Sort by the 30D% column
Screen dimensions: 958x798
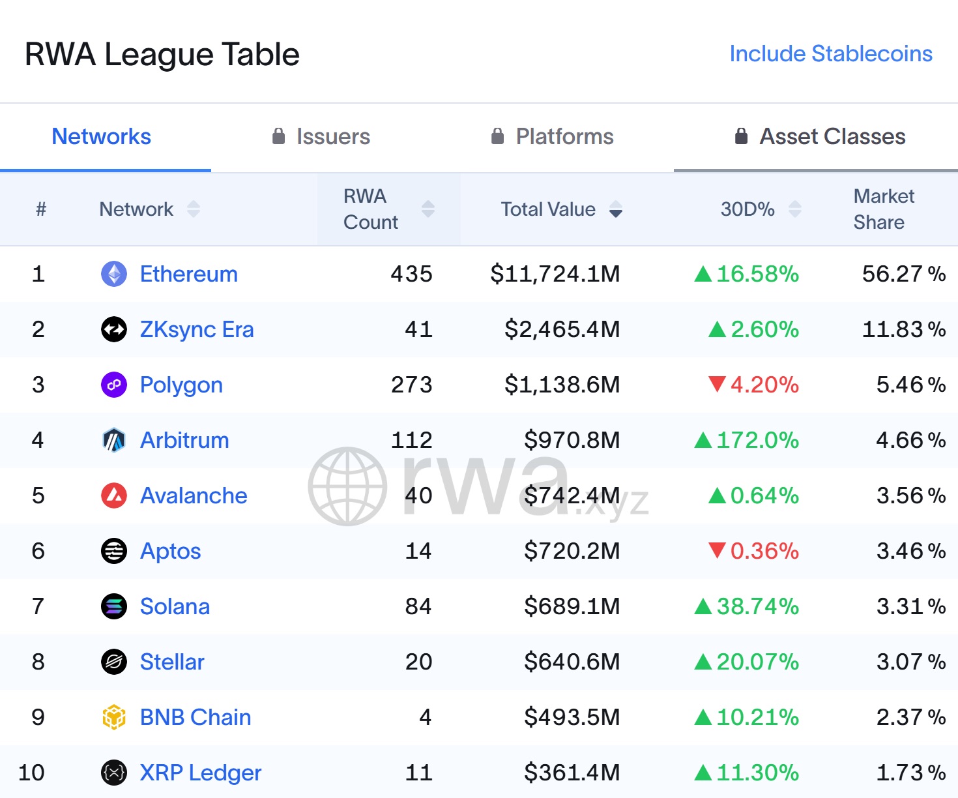pyautogui.click(x=795, y=209)
